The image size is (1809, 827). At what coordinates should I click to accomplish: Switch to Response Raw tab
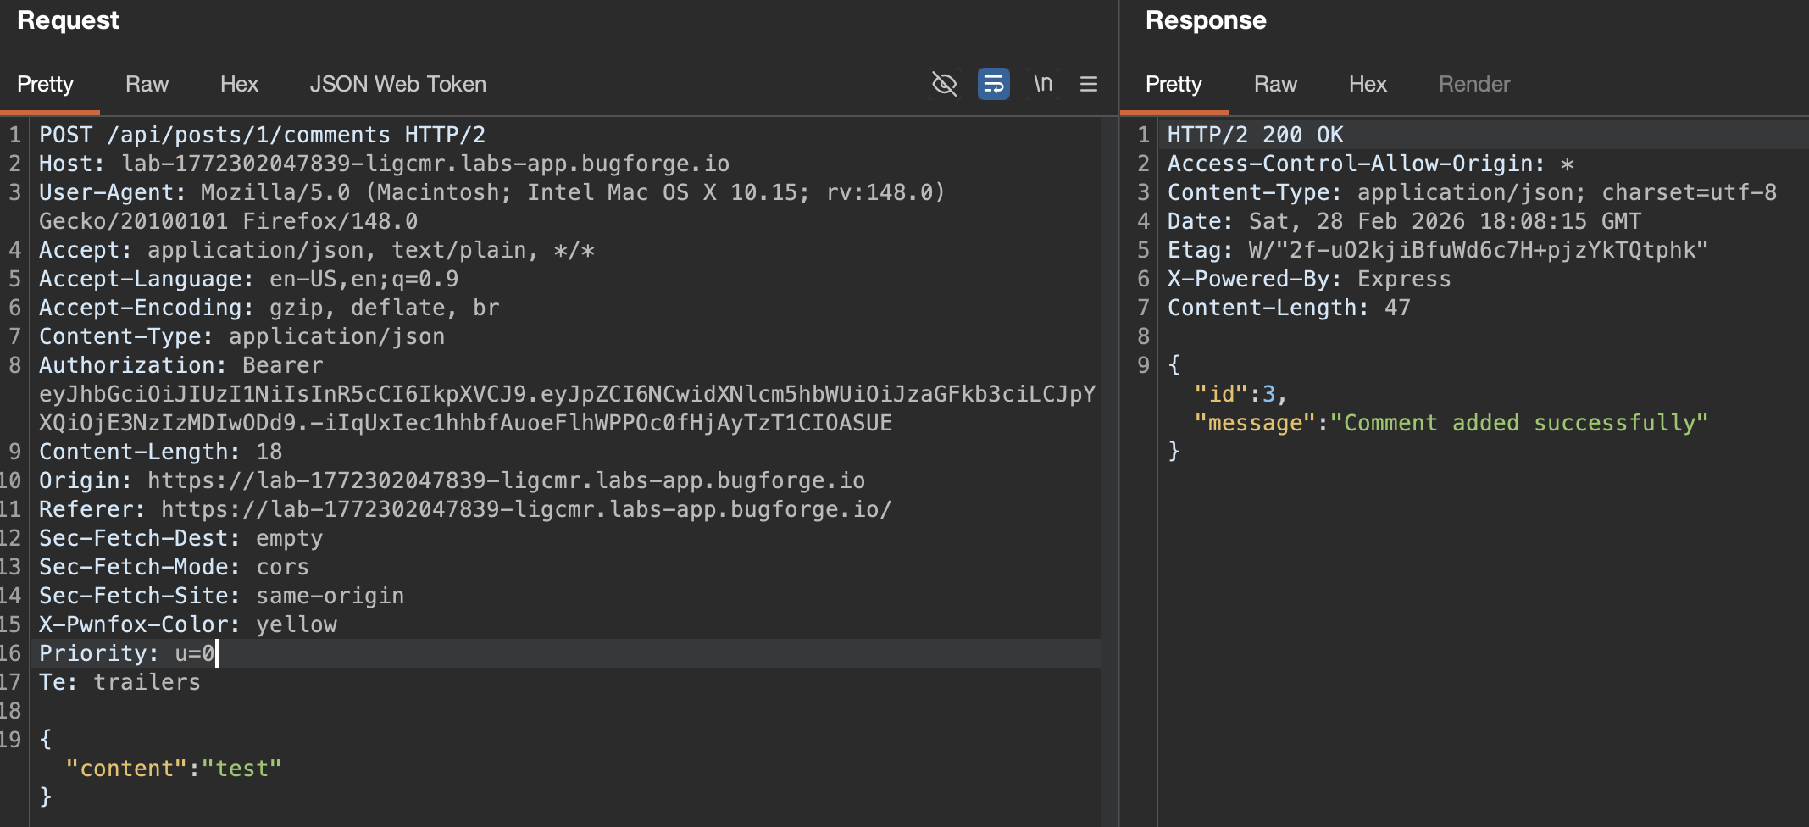[1275, 84]
